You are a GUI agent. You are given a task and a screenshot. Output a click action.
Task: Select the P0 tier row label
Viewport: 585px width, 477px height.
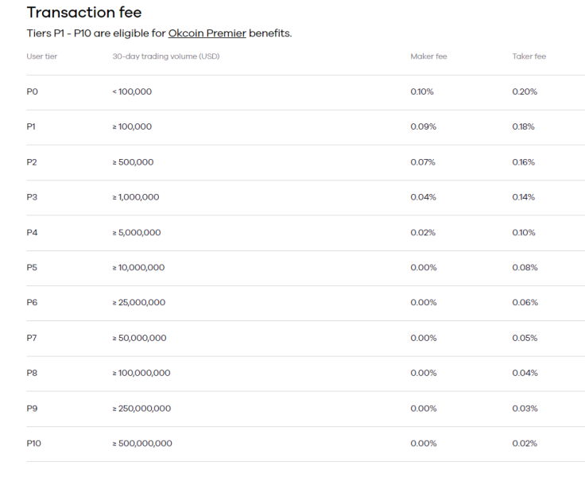tap(32, 91)
